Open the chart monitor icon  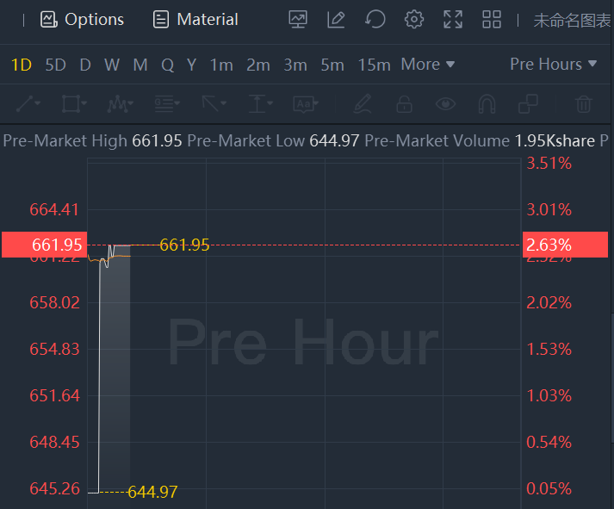(x=298, y=19)
